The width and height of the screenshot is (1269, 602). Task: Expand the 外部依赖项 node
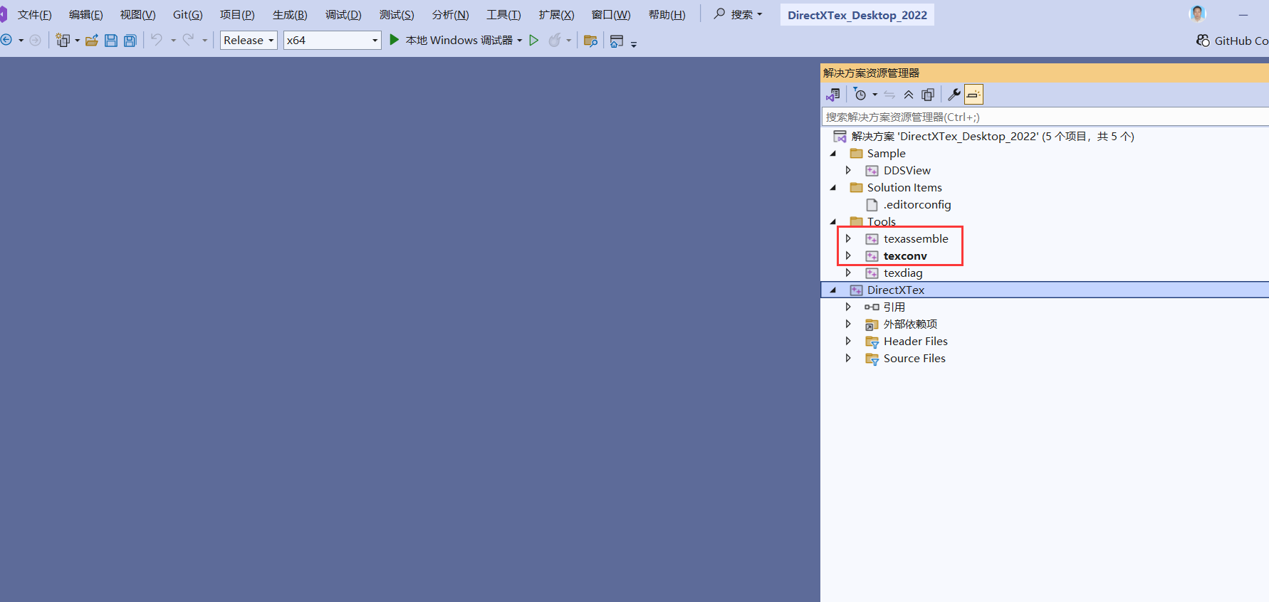848,324
